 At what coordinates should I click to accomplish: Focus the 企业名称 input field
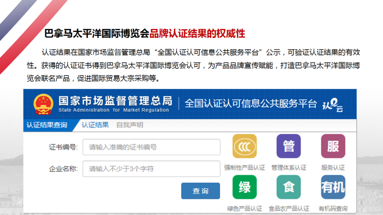click(151, 169)
